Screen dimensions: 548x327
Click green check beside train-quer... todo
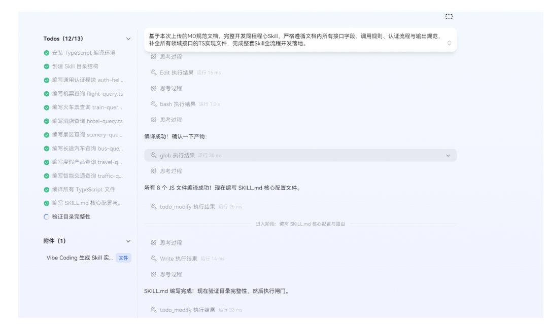pos(47,107)
